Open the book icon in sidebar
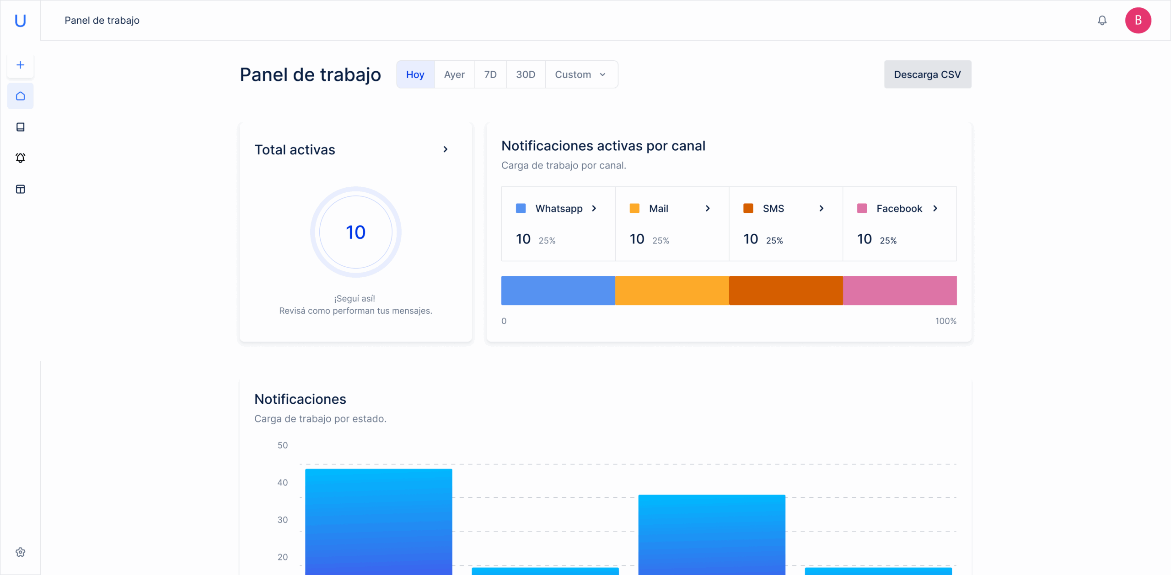The image size is (1171, 575). pyautogui.click(x=20, y=127)
